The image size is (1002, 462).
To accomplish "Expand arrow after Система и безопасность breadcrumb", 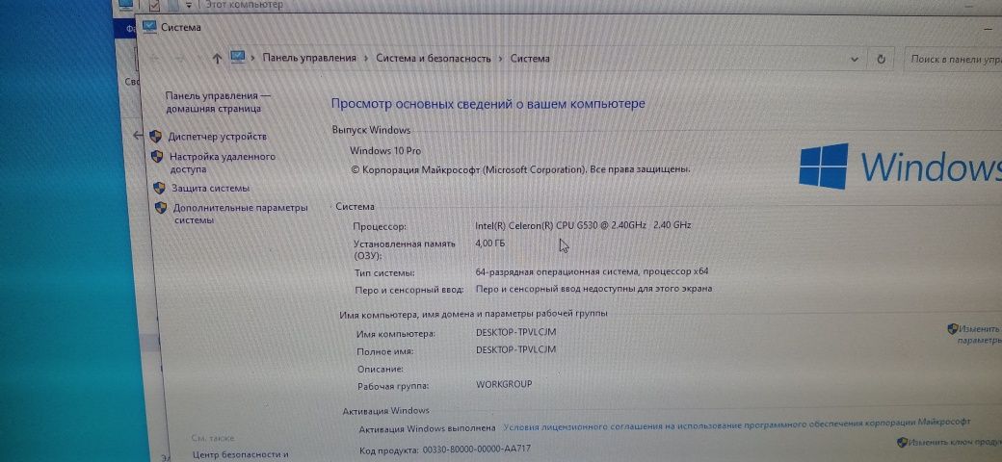I will click(501, 58).
